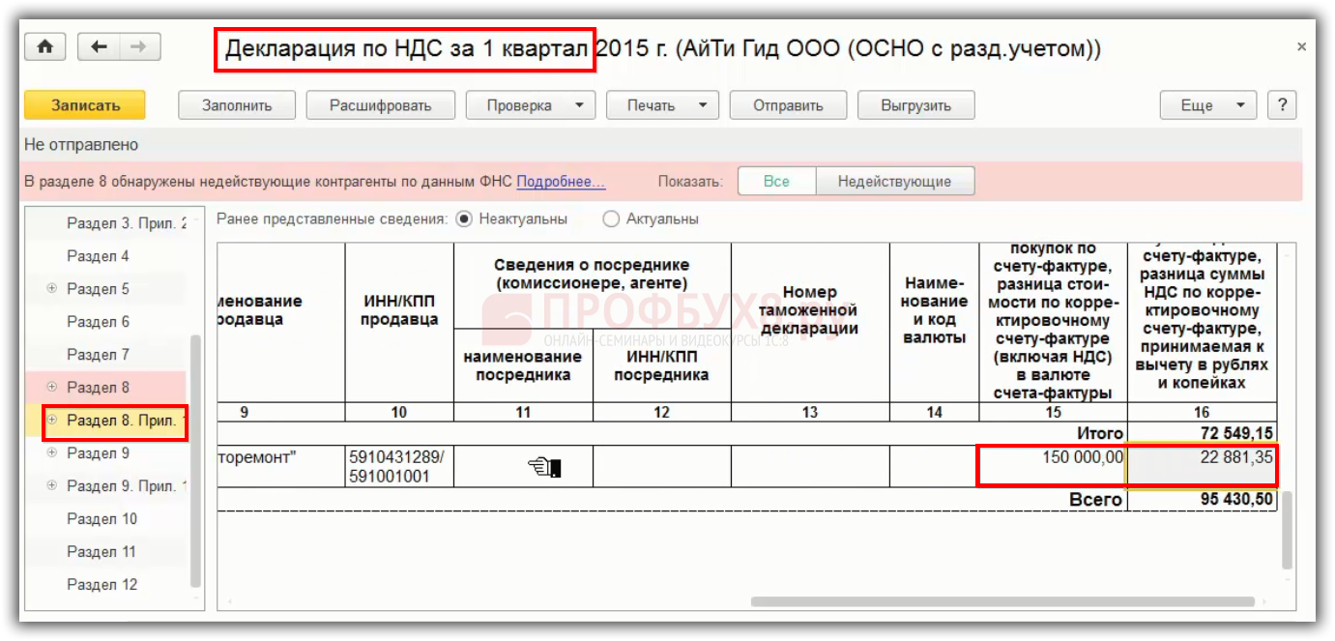Viewport: 1335px width, 641px height.
Task: Close the declaration form with the X icon
Action: coord(1301,47)
